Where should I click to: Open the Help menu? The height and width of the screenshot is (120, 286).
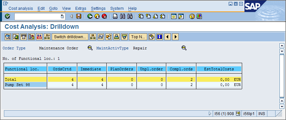[x=133, y=9]
